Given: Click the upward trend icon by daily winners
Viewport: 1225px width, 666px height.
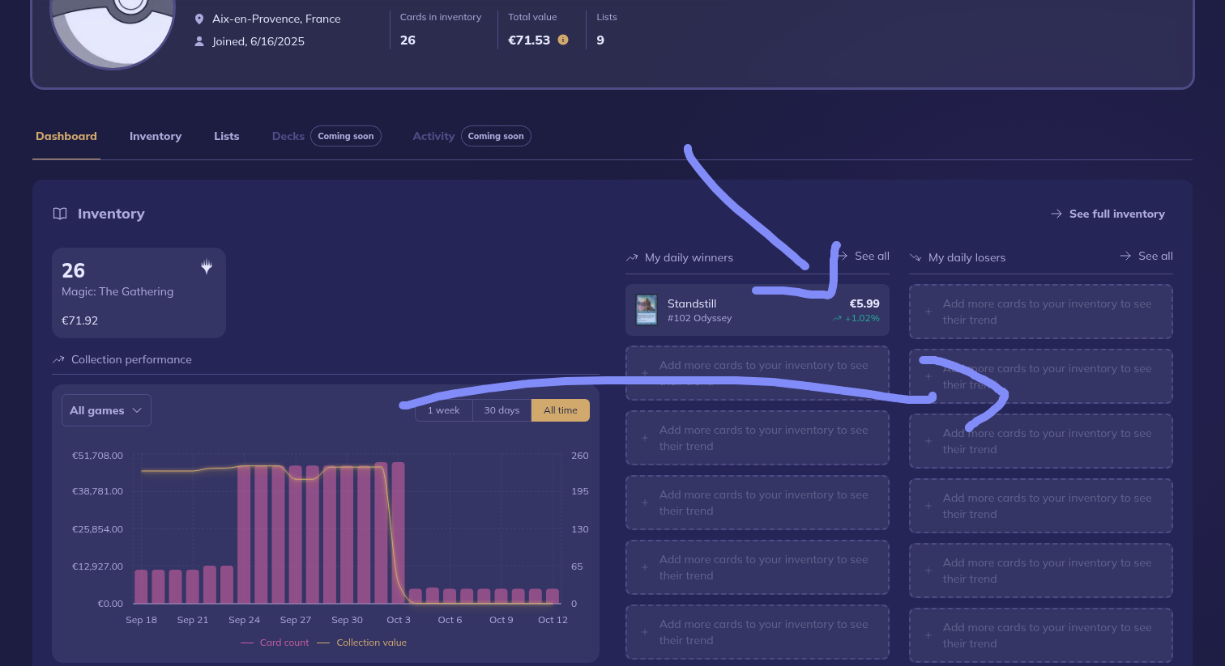Looking at the screenshot, I should click(x=632, y=257).
